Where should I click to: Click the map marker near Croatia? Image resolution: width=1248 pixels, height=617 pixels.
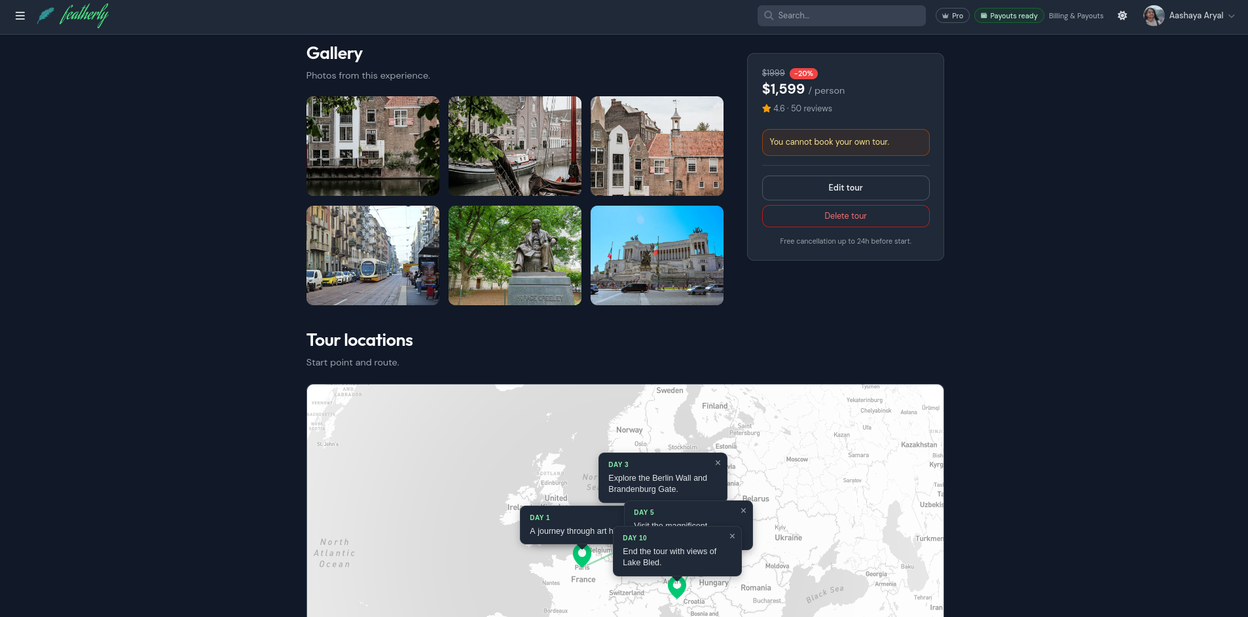(x=677, y=587)
